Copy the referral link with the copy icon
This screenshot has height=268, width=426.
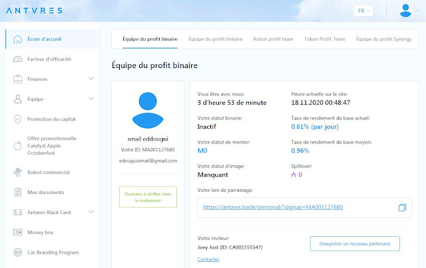(x=402, y=207)
